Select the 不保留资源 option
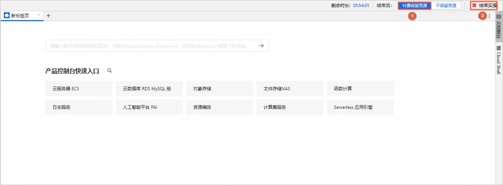Image resolution: width=503 pixels, height=185 pixels. point(446,6)
